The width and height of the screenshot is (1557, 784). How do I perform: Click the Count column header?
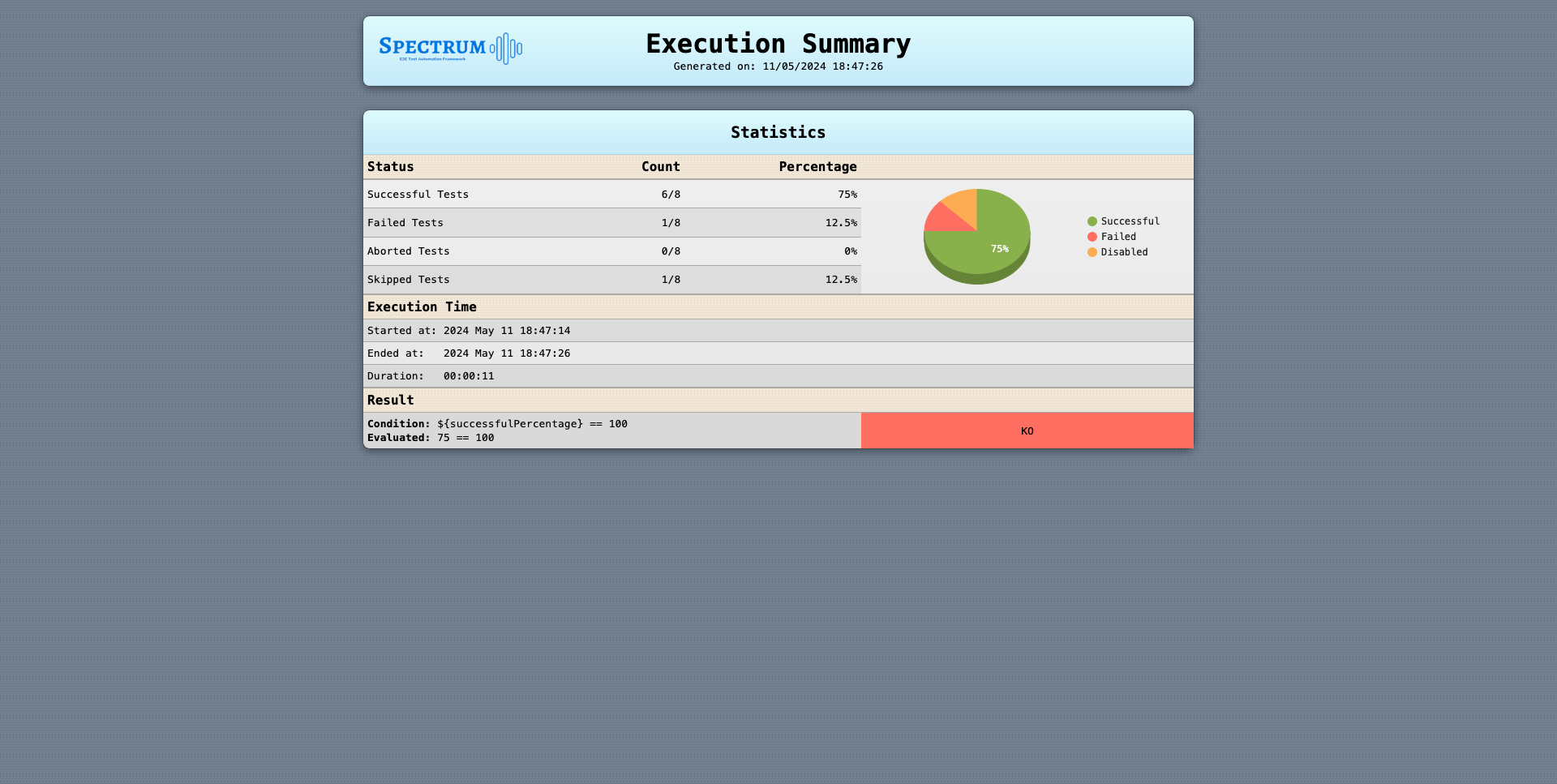pos(661,166)
